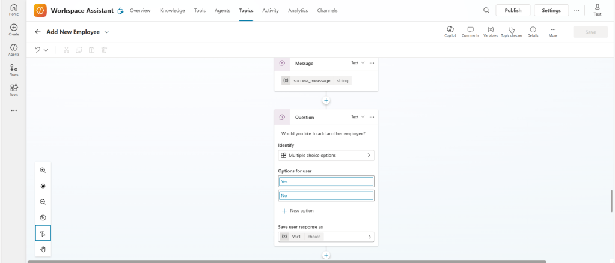The width and height of the screenshot is (615, 263).
Task: Click the Publish button
Action: click(x=513, y=10)
